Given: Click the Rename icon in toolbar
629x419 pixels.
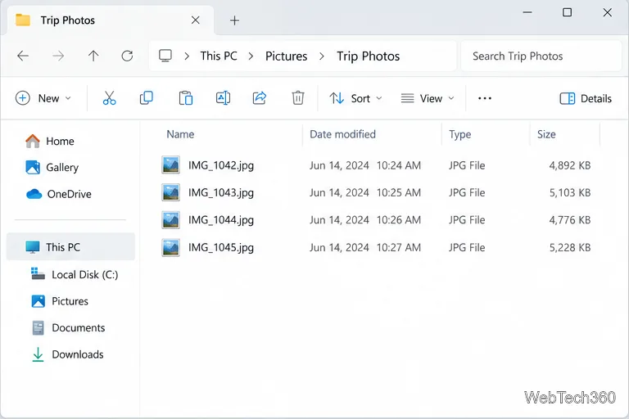Looking at the screenshot, I should click(x=223, y=98).
